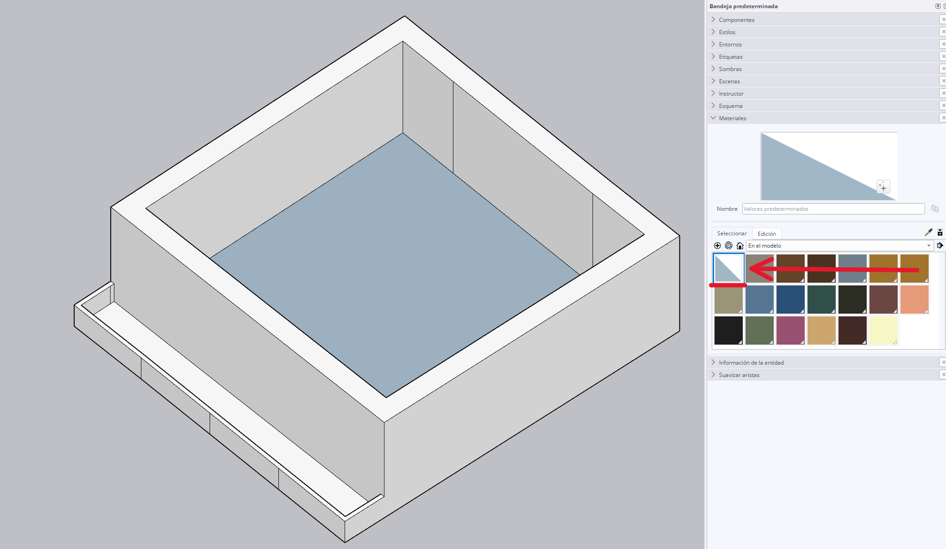Pick the khaki material swatch

tap(728, 300)
